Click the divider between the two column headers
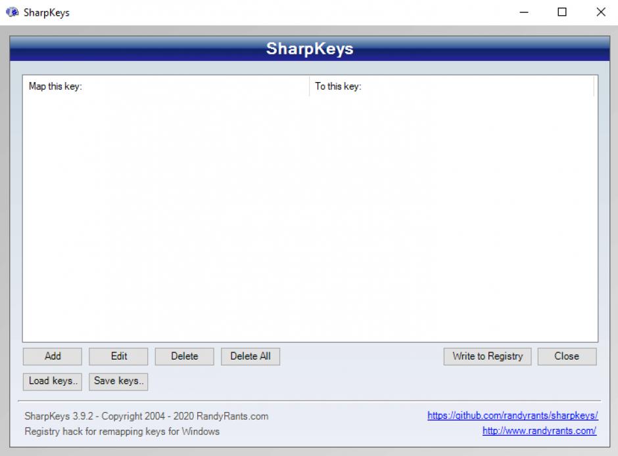This screenshot has height=456, width=618. click(309, 87)
